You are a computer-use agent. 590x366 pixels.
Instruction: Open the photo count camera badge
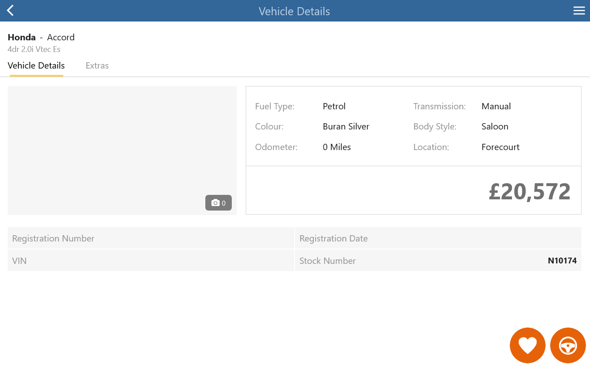218,203
